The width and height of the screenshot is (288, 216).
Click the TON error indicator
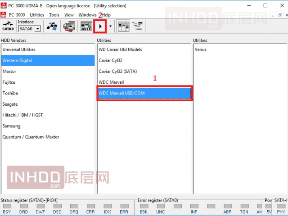(x=245, y=206)
